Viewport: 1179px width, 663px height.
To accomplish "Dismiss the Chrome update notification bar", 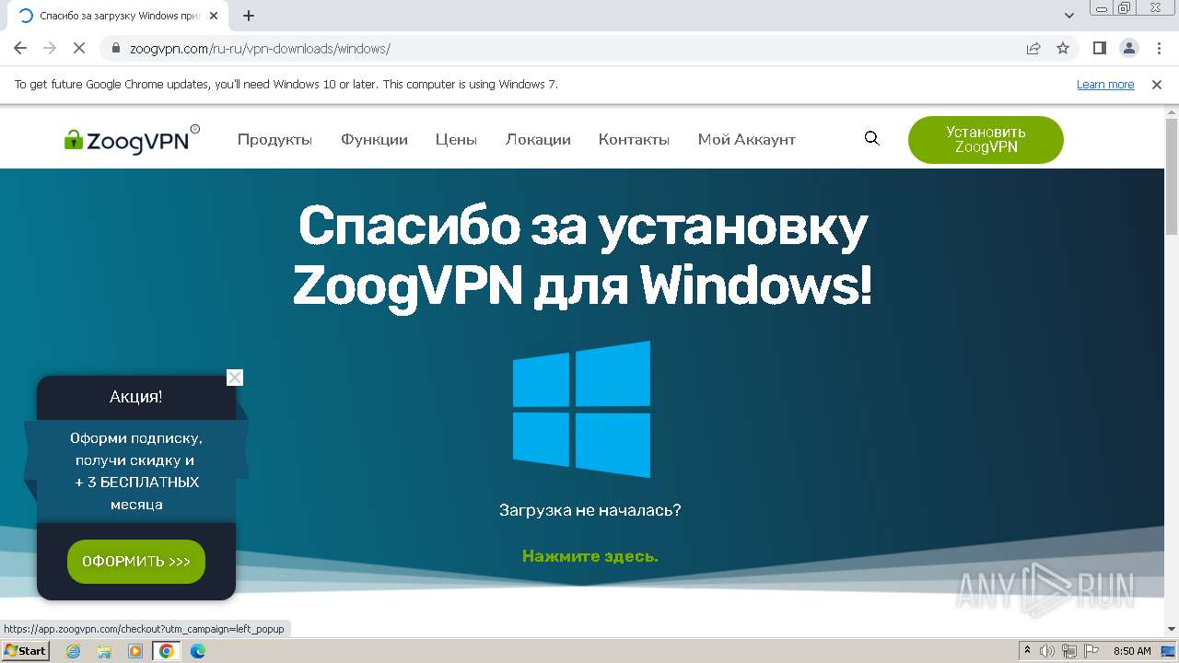I will point(1157,85).
